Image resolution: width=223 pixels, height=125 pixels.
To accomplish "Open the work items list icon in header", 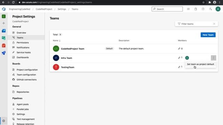I will [188, 9].
